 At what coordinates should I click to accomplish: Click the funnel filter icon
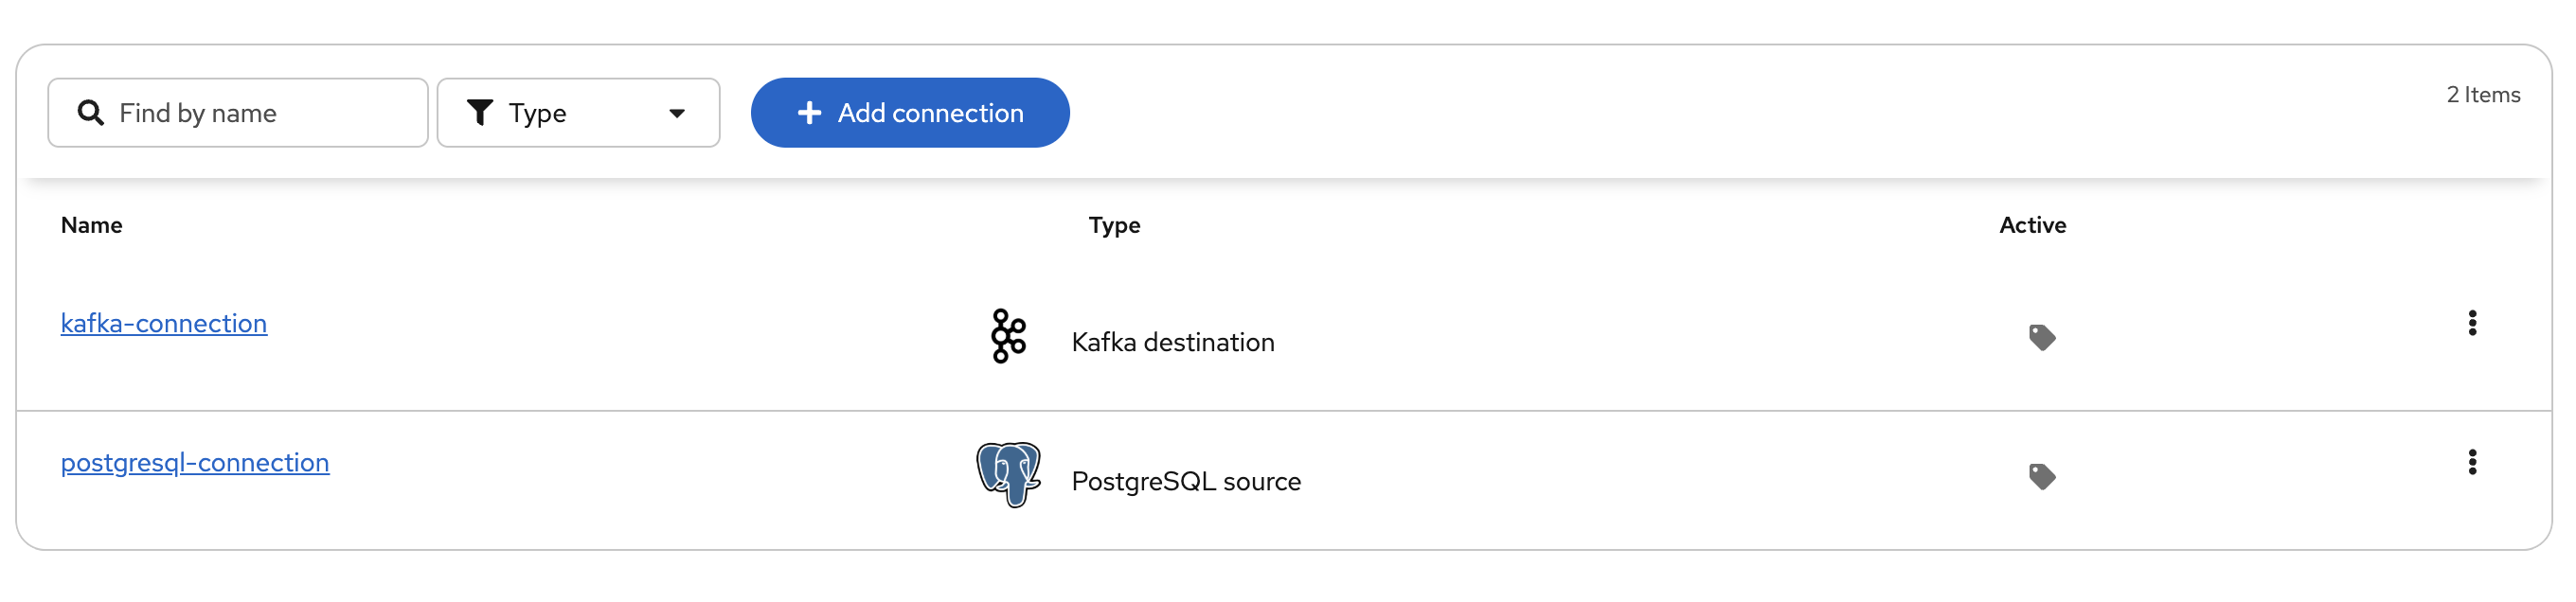tap(480, 113)
